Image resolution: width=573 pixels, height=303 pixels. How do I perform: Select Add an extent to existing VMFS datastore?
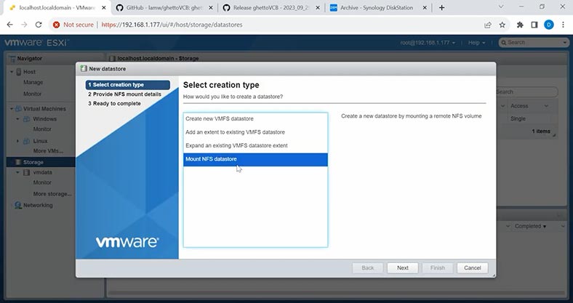255,132
